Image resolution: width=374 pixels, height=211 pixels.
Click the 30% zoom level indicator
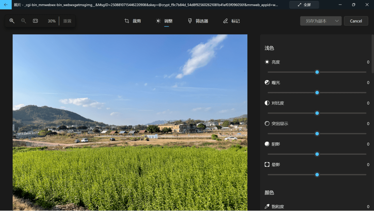tap(51, 21)
